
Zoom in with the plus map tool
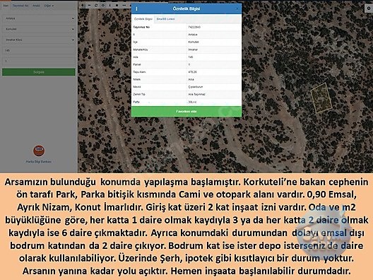click(83, 5)
